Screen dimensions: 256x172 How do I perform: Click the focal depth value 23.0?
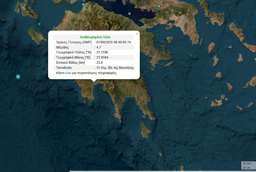coord(100,62)
